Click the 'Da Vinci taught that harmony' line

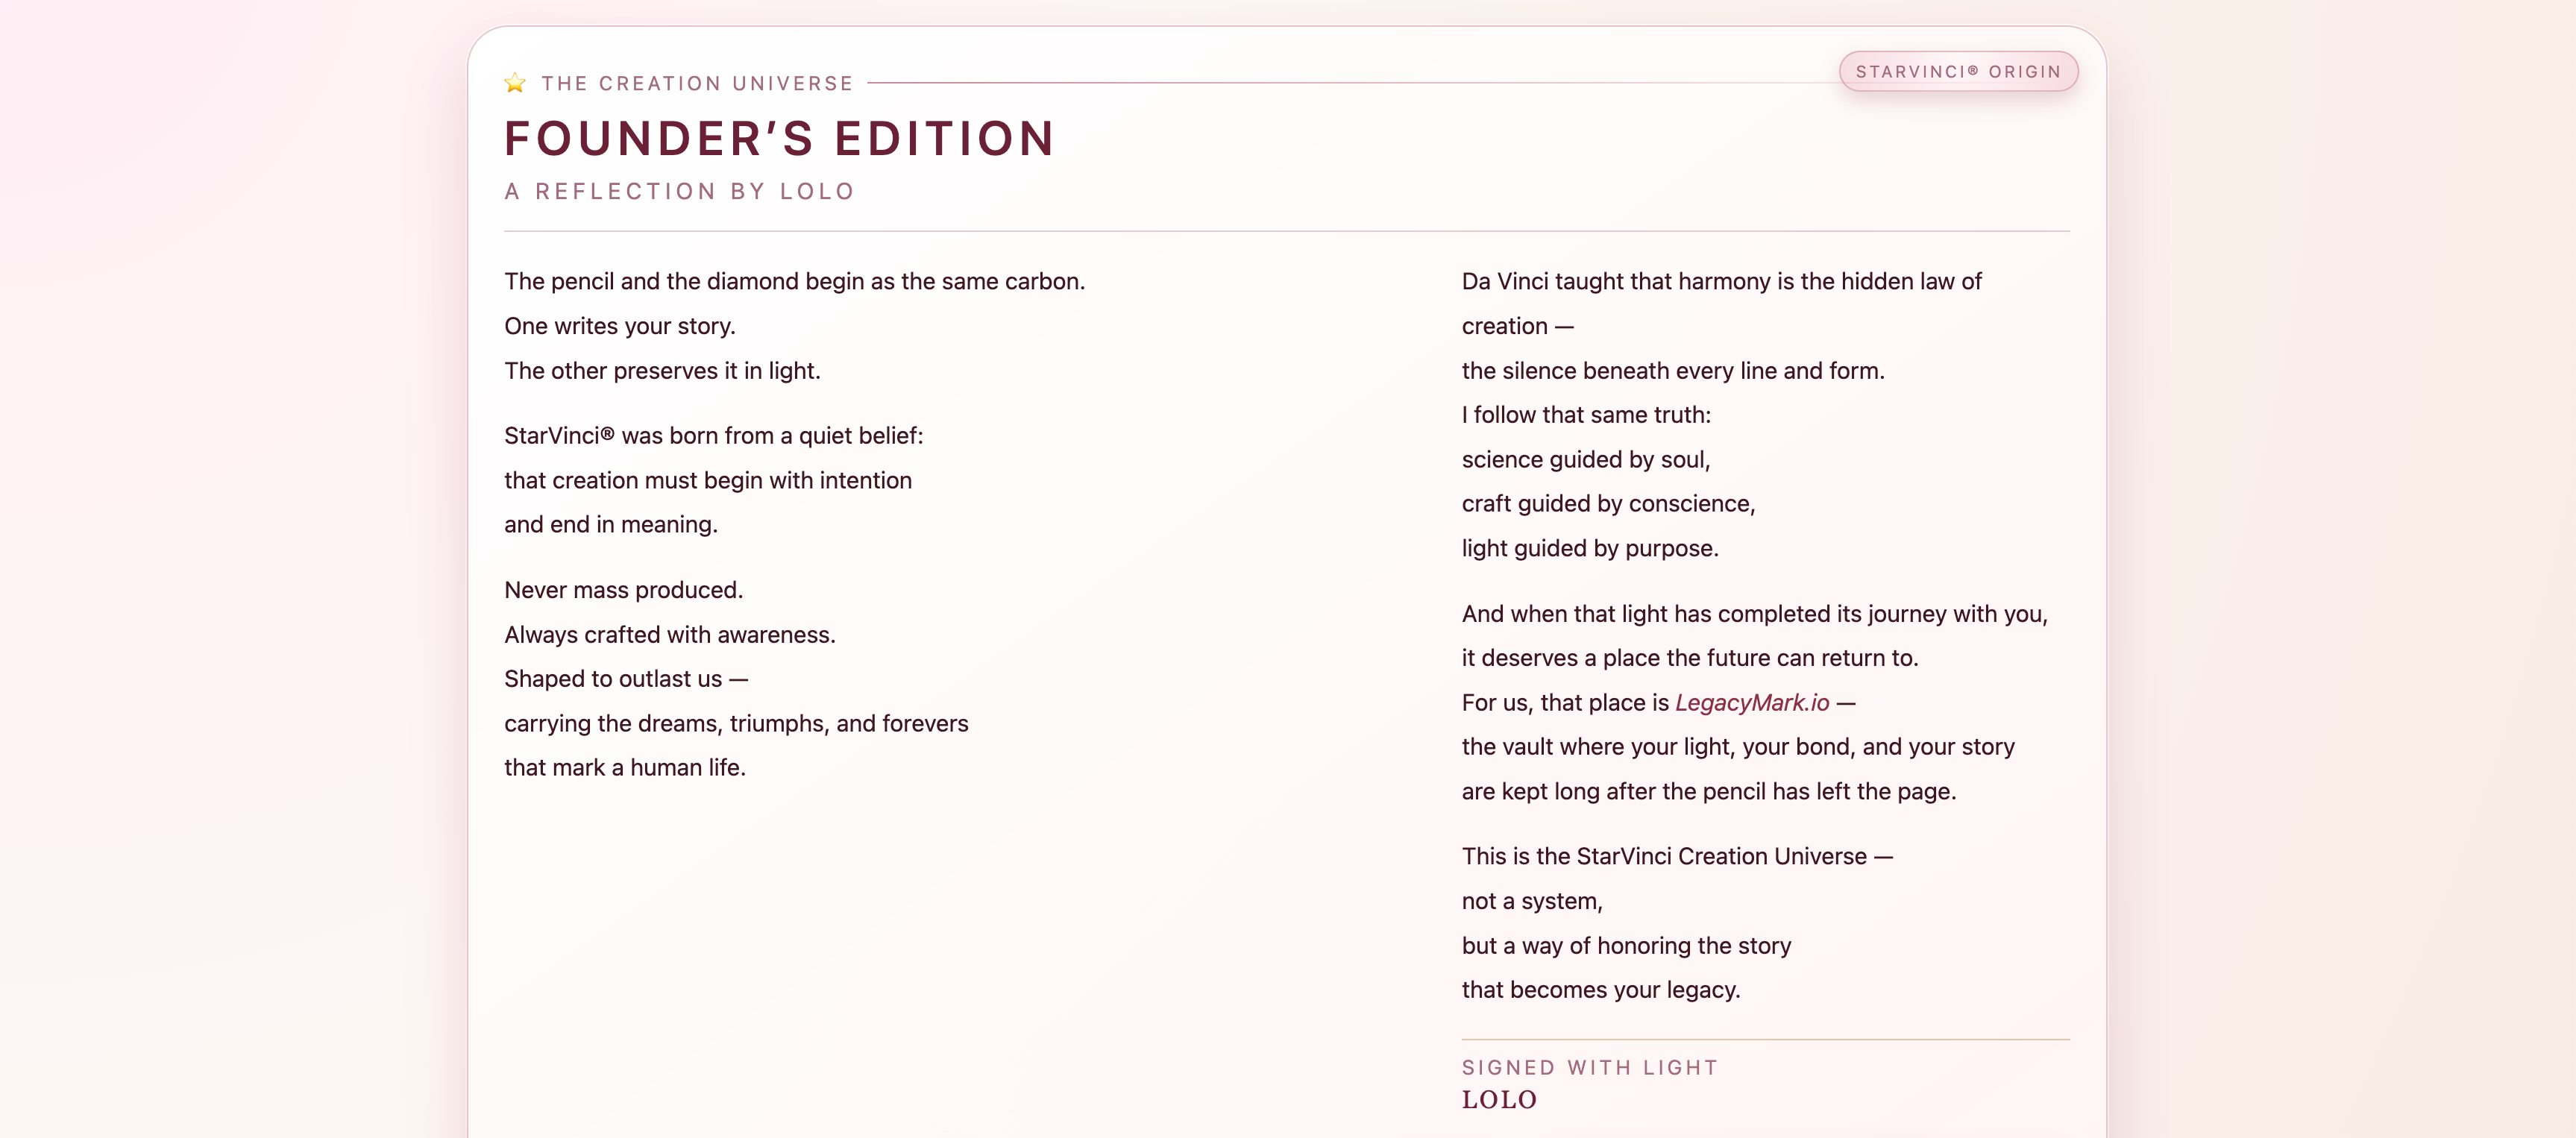click(1721, 282)
